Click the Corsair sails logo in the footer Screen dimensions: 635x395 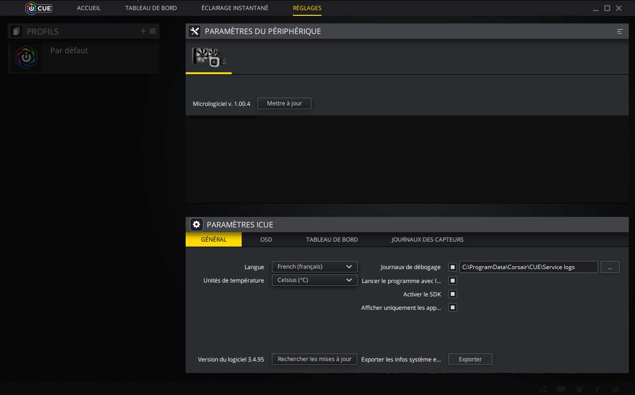(x=616, y=389)
